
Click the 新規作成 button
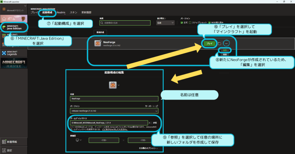click(x=100, y=32)
